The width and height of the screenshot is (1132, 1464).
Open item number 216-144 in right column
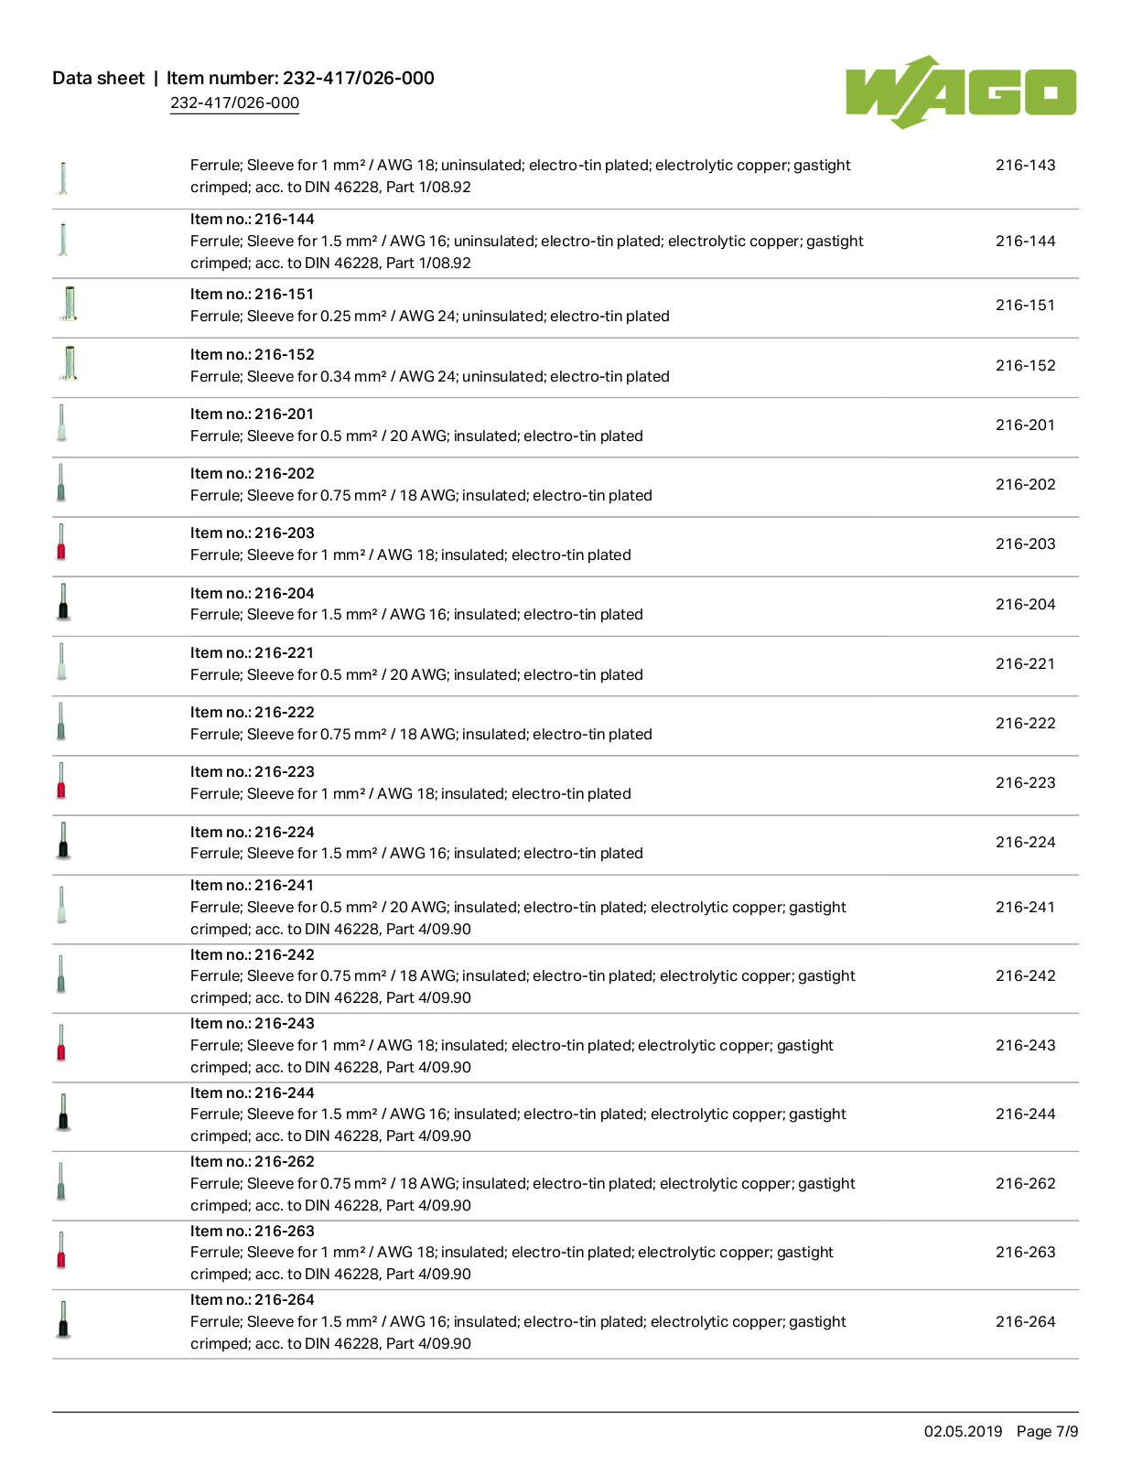tap(1025, 241)
